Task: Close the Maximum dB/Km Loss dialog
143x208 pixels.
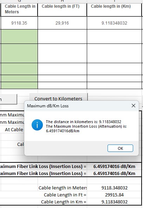Action: click(x=133, y=106)
